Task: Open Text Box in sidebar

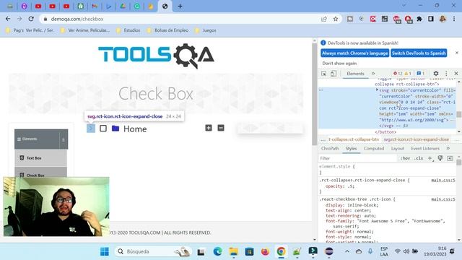Action: pos(40,158)
